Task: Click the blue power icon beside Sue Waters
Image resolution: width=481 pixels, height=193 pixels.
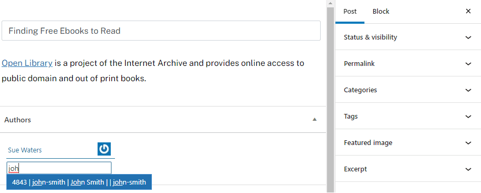Action: (x=104, y=149)
